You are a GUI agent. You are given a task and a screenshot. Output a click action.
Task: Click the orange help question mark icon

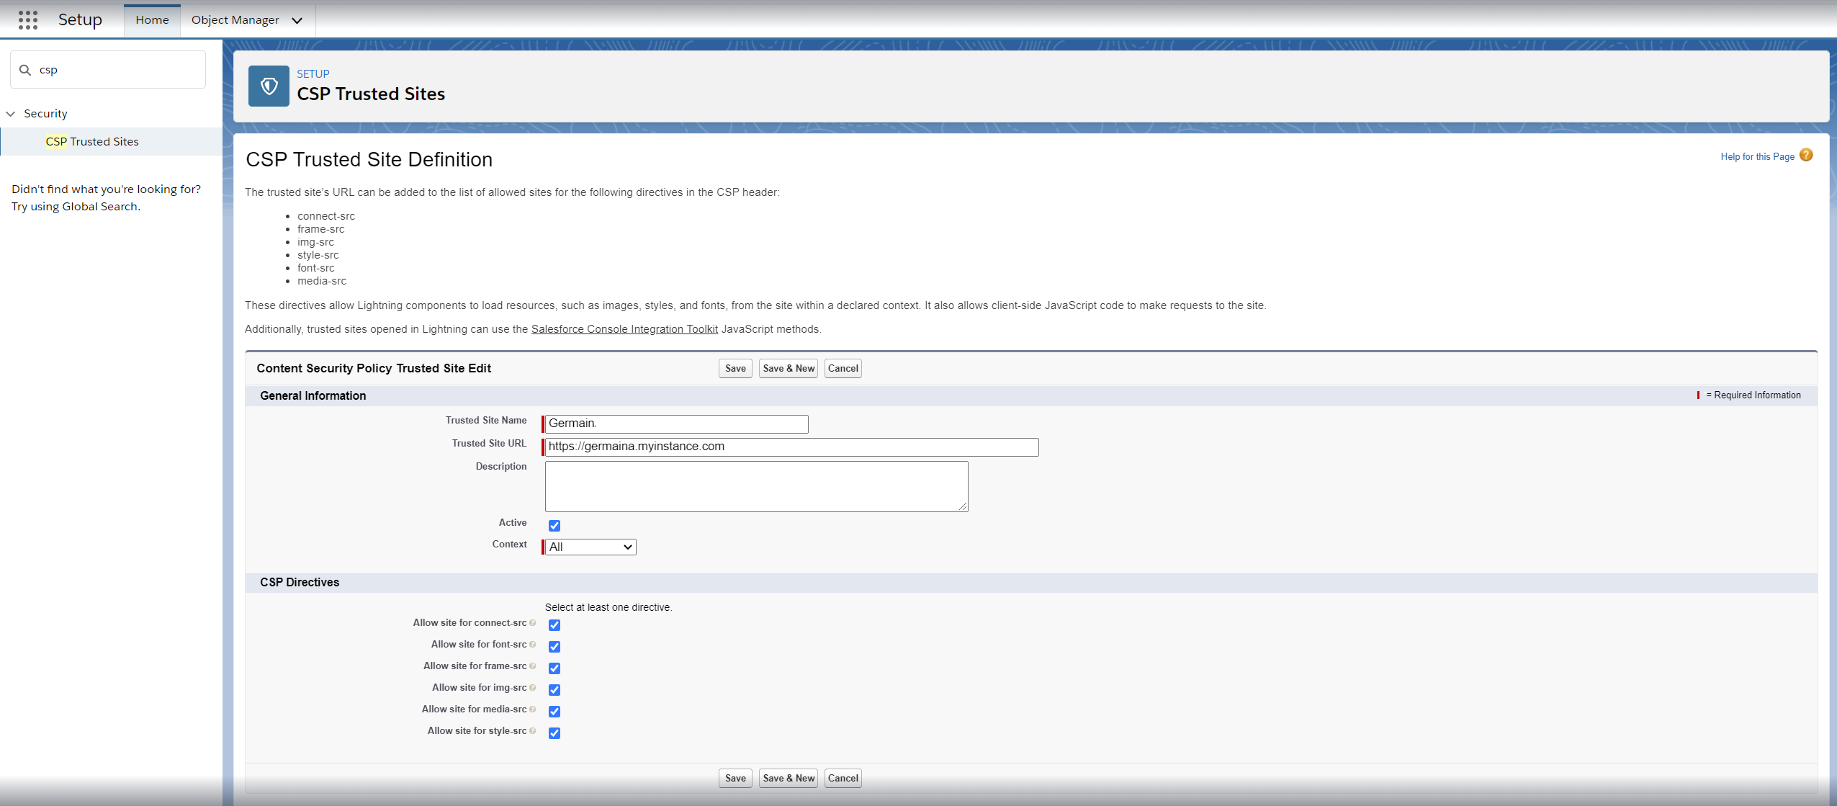[x=1807, y=155]
